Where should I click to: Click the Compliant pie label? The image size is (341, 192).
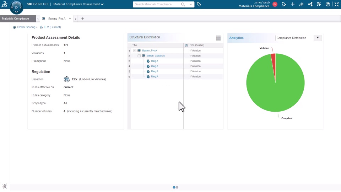[287, 118]
